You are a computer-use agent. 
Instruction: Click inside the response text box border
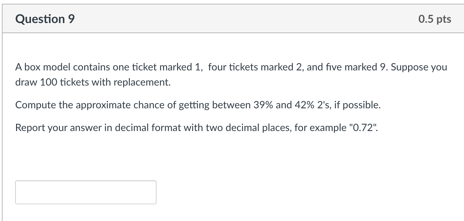pos(85,192)
